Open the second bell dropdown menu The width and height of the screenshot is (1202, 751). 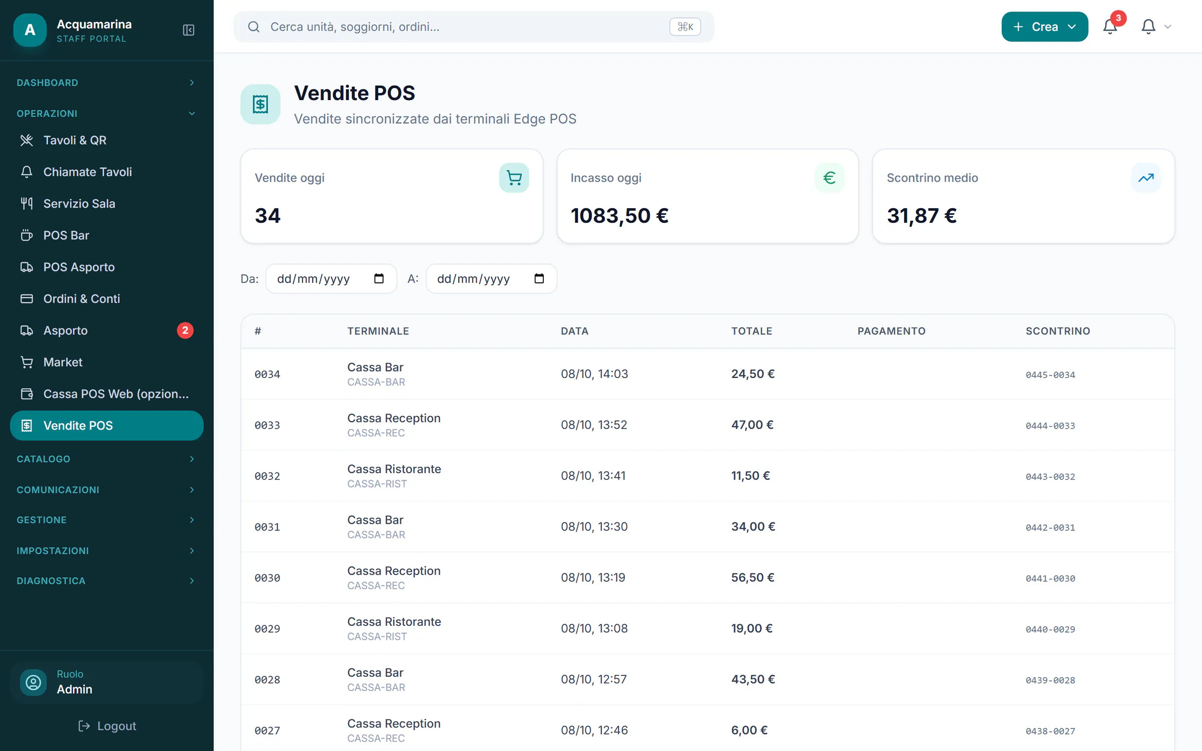point(1156,27)
